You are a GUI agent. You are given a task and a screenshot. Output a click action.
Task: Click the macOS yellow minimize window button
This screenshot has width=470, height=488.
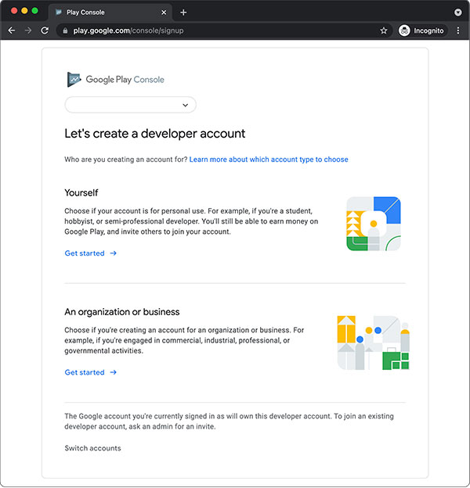[24, 11]
